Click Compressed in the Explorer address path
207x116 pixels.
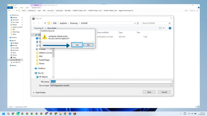coord(59,11)
